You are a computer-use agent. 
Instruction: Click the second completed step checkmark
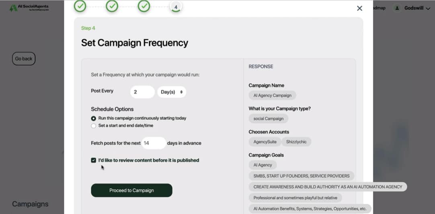pos(112,6)
